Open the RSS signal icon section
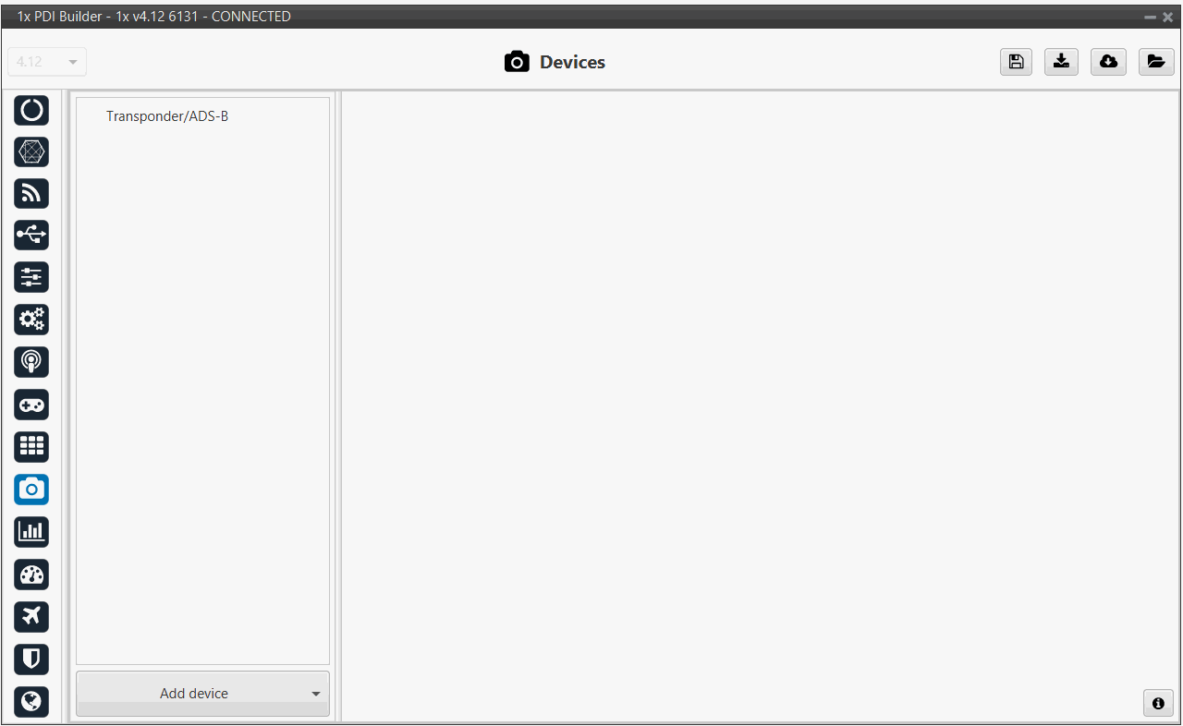The width and height of the screenshot is (1183, 726). click(x=31, y=193)
